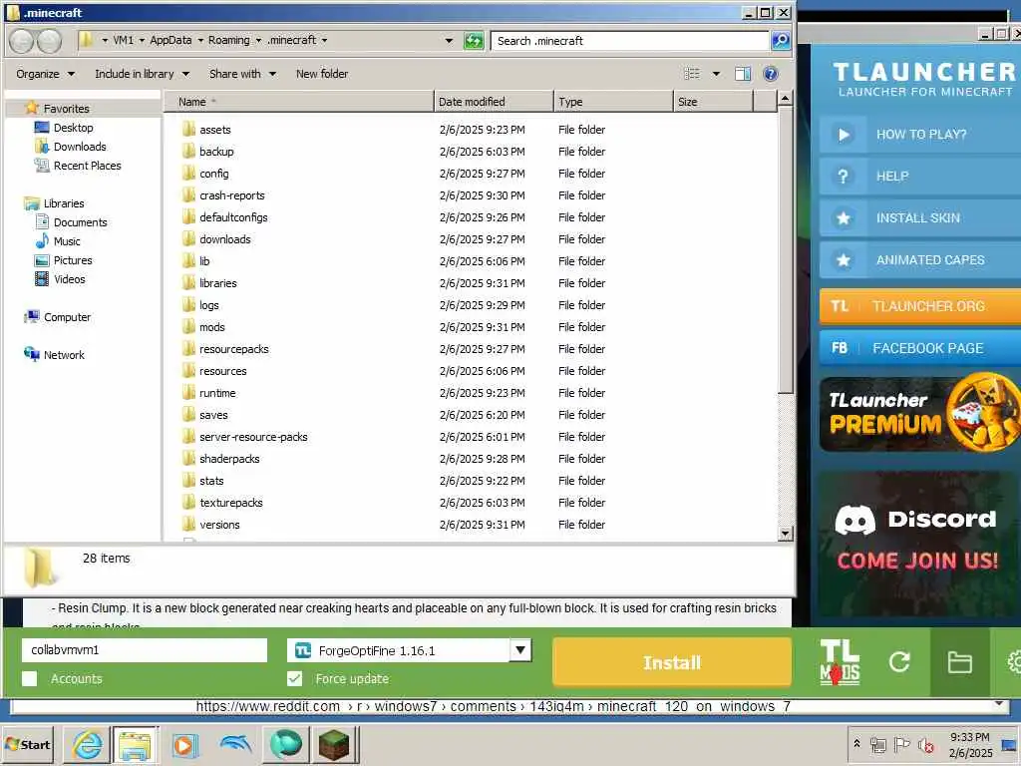Open the dolphin taskbar icon

click(x=235, y=744)
